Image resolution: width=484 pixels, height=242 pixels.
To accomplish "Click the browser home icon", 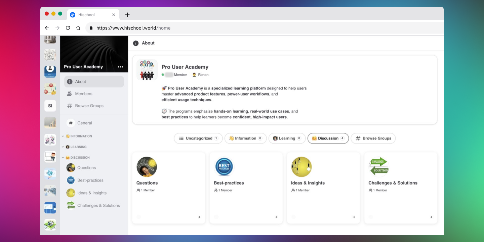I will [78, 28].
